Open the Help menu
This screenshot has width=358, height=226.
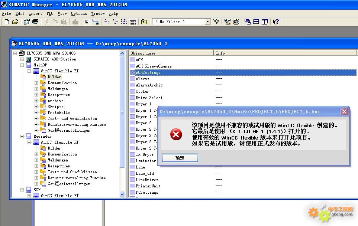(113, 13)
